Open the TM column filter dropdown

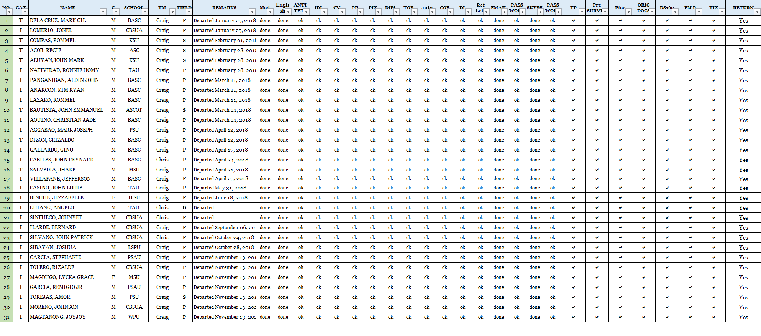(172, 12)
